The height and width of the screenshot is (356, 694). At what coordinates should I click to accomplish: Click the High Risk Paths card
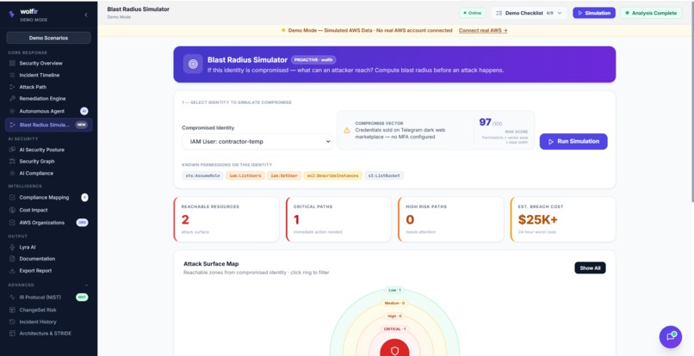click(x=450, y=219)
